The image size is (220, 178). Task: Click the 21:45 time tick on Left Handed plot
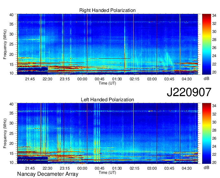click(30, 168)
